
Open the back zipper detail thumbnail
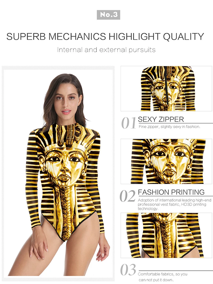point(166,88)
